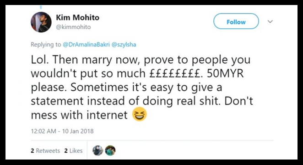The height and width of the screenshot is (165, 303).
Task: Click the 'Replying to' label text
Action: (46, 45)
